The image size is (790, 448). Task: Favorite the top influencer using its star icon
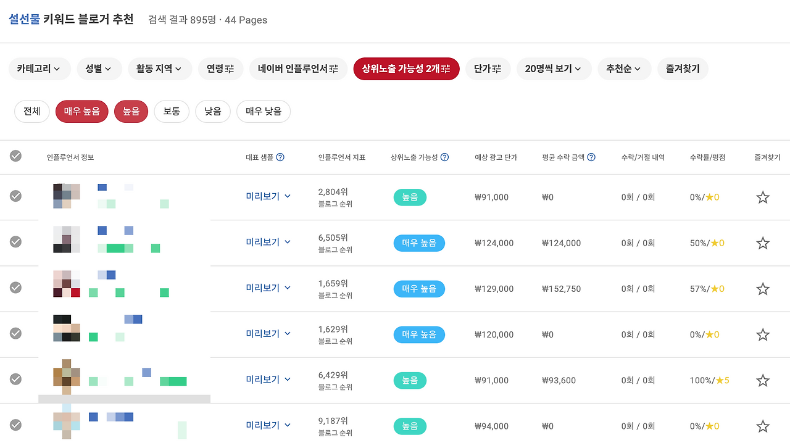point(763,196)
